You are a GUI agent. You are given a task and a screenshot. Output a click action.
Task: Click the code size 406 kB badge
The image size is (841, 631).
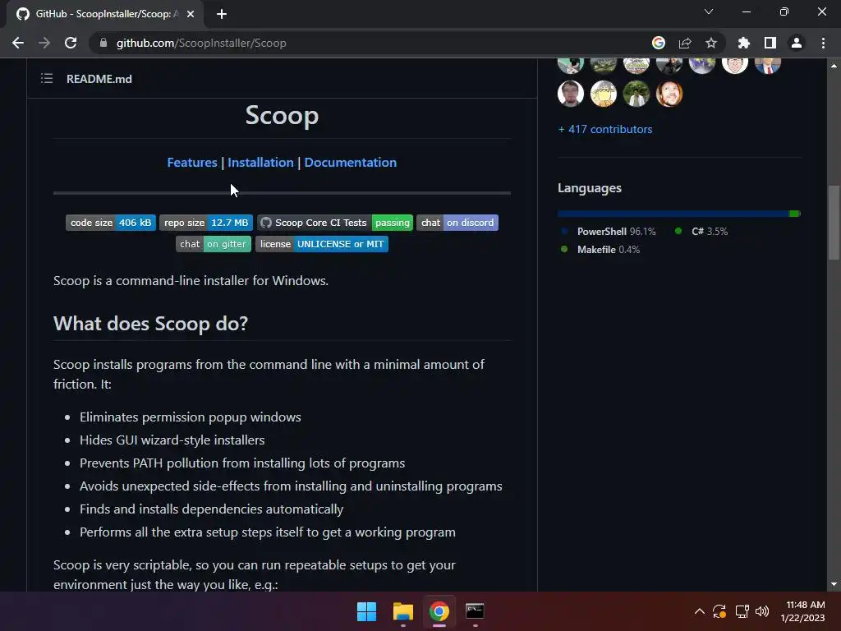tap(111, 223)
